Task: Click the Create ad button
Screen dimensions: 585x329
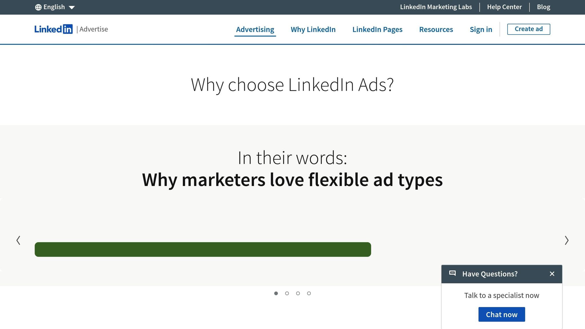Action: (x=528, y=29)
